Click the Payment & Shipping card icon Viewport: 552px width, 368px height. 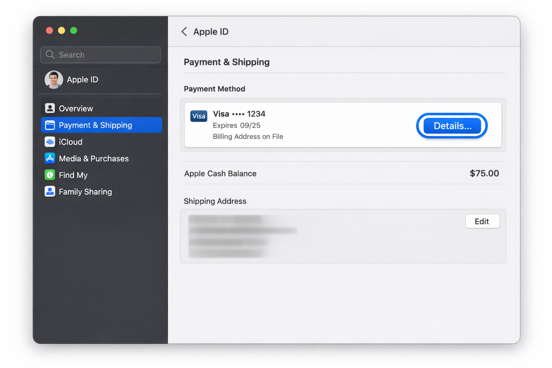50,125
